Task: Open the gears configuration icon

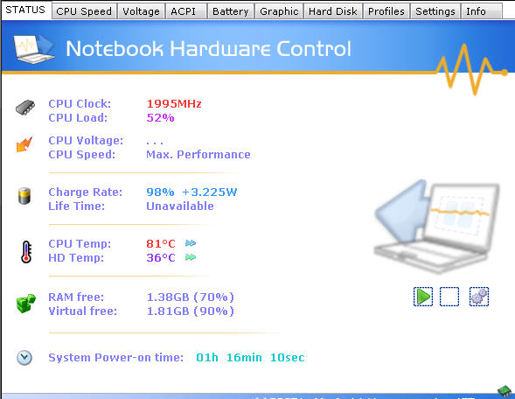Action: click(x=479, y=297)
